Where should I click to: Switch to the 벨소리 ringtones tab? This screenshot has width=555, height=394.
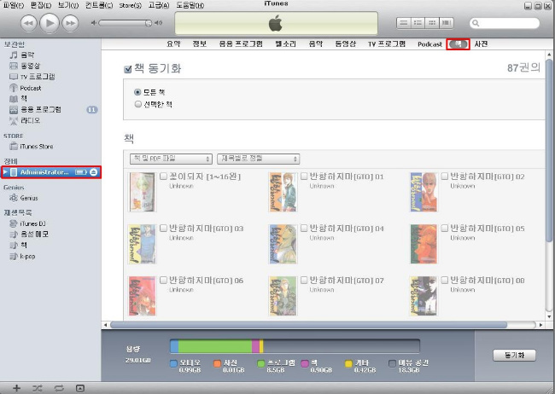[285, 44]
